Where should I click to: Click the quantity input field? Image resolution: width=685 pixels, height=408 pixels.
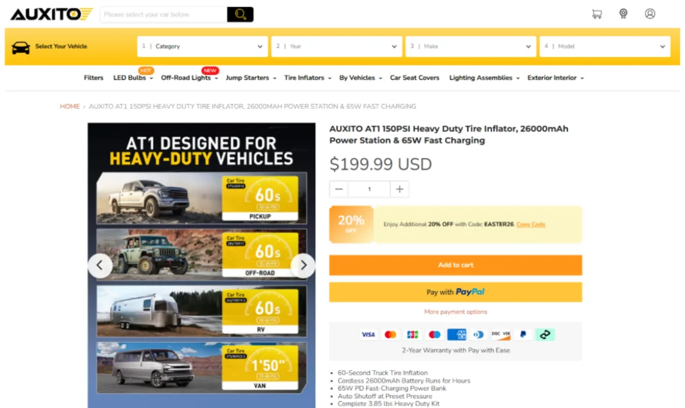(x=369, y=190)
